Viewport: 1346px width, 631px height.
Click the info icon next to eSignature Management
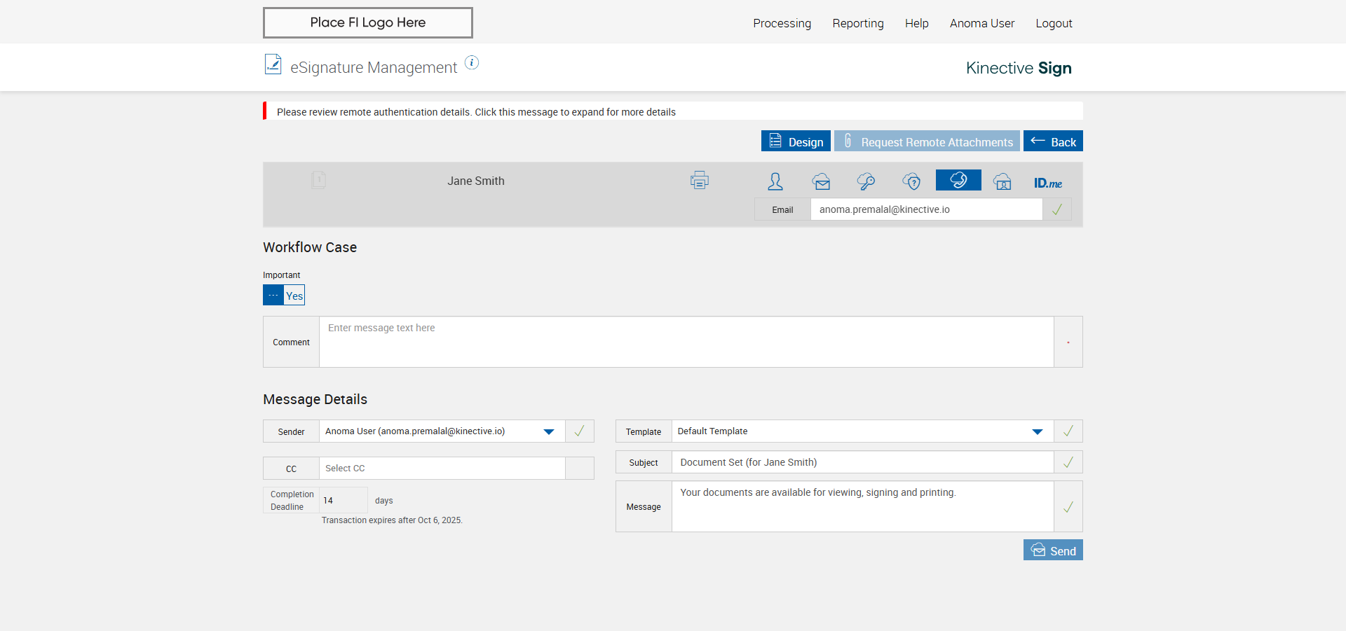pos(472,63)
